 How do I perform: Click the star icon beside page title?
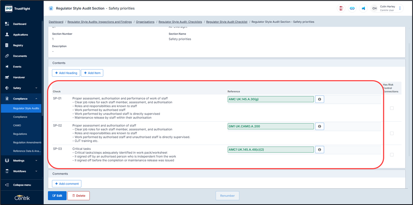51,8
